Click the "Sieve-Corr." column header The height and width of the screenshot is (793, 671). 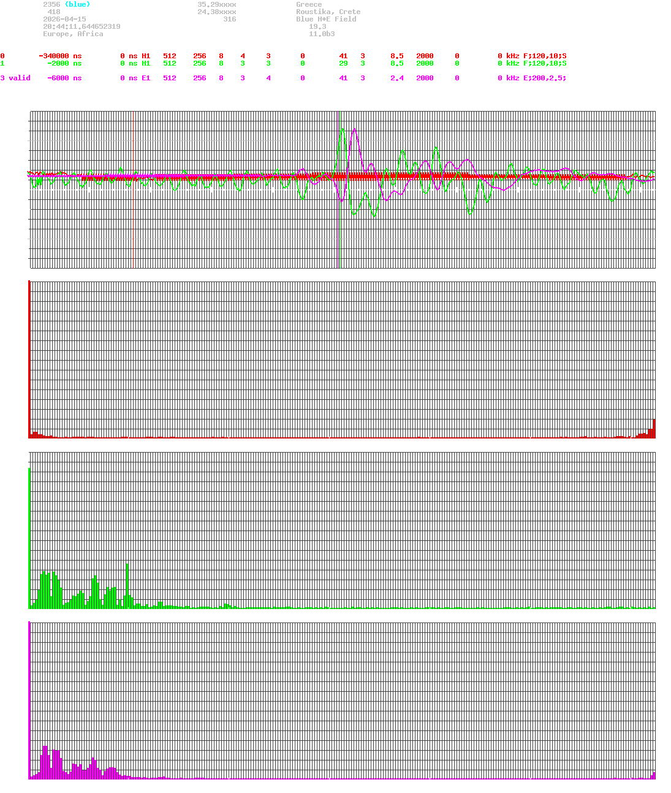(x=57, y=48)
